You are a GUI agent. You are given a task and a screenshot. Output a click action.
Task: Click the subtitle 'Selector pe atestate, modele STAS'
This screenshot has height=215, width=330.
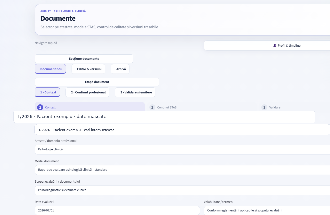[x=99, y=27]
